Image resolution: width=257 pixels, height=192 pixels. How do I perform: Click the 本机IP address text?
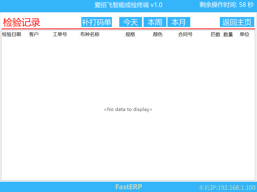tap(227, 187)
